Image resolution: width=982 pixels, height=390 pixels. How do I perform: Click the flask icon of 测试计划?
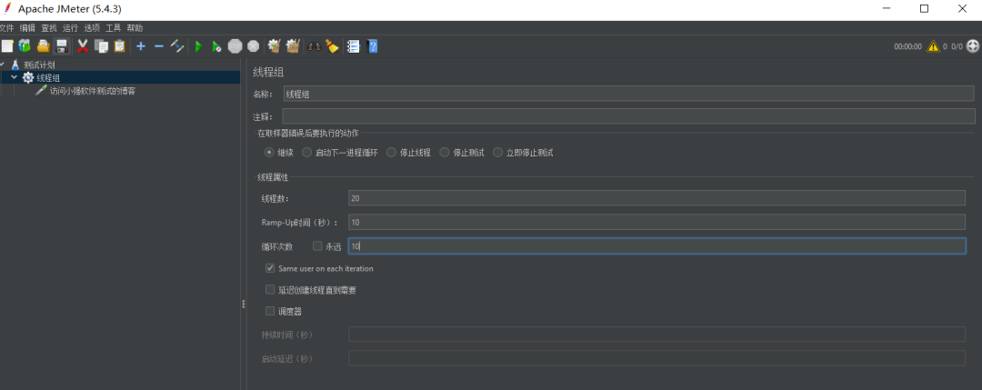click(15, 65)
